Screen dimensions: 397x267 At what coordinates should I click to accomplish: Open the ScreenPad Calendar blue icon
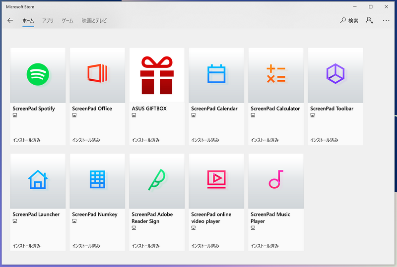click(216, 74)
